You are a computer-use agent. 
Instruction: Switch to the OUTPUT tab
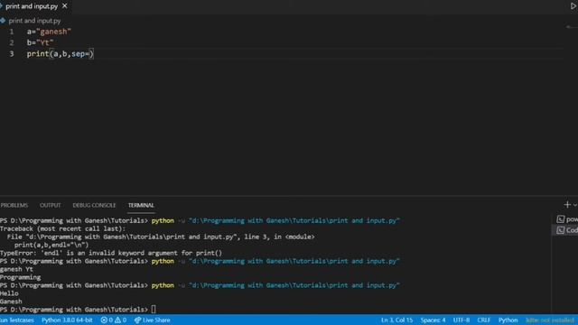click(51, 205)
